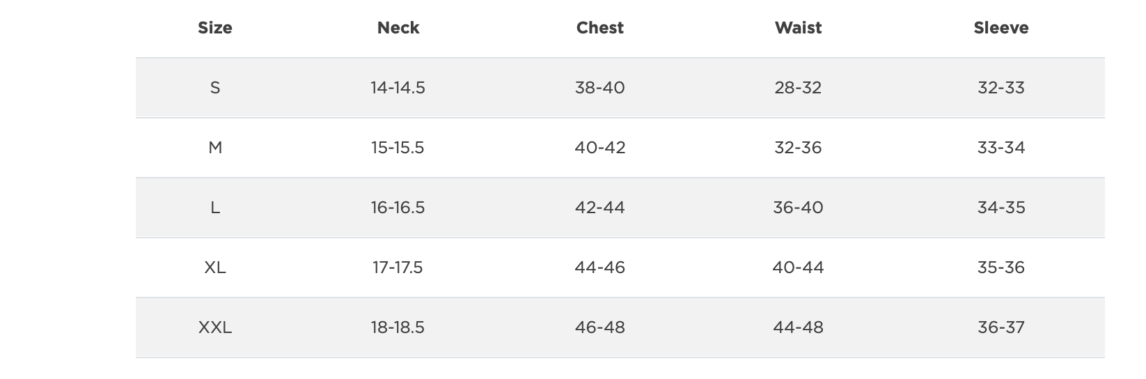Image resolution: width=1146 pixels, height=379 pixels.
Task: Select the Sleeve column header
Action: [1001, 28]
